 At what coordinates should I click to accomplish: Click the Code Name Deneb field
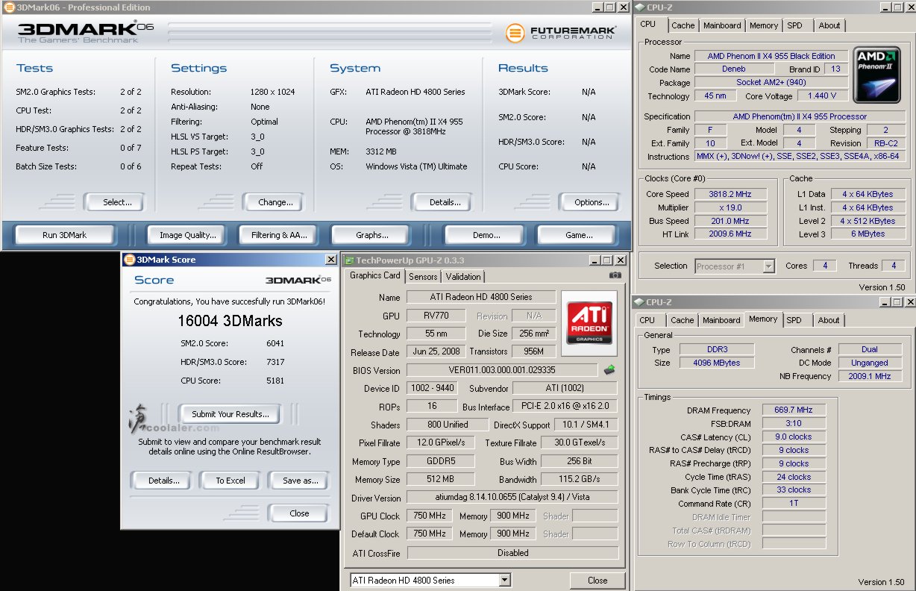click(734, 69)
